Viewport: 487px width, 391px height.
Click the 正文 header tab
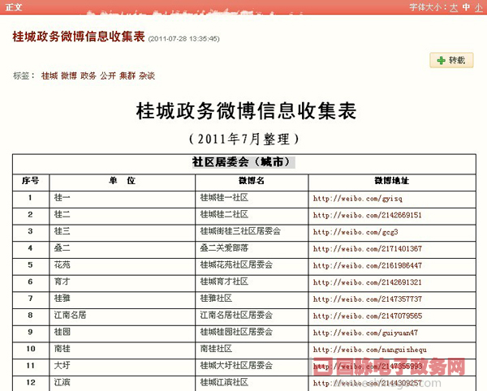click(14, 7)
